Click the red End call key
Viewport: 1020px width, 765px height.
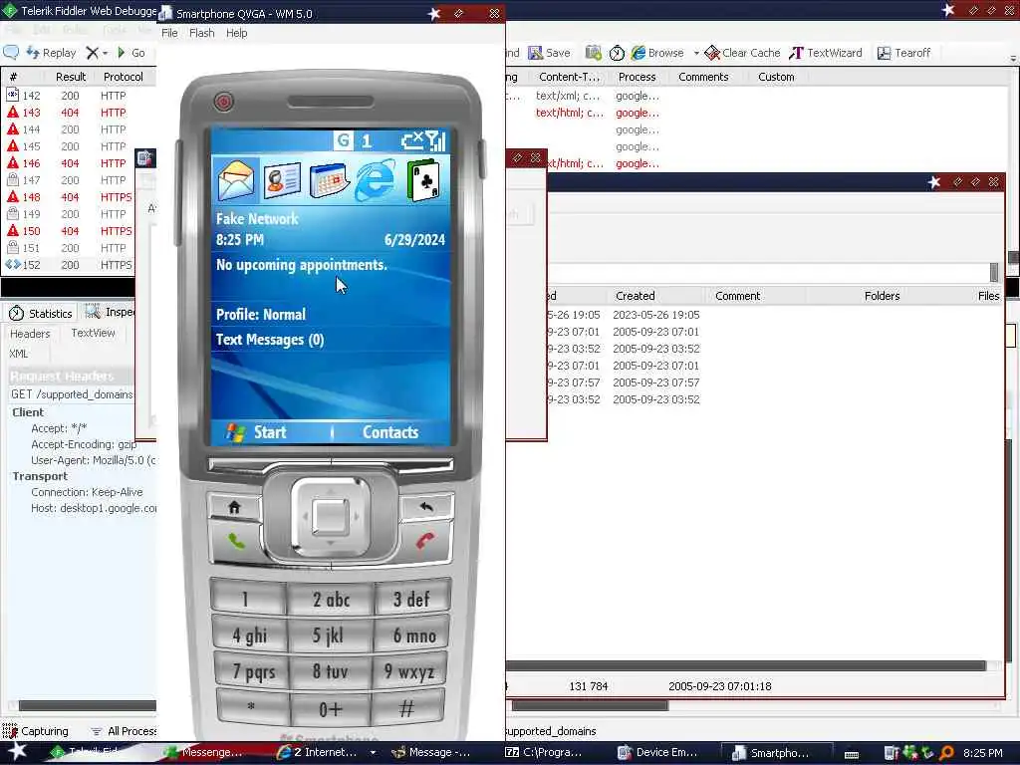[x=425, y=541]
